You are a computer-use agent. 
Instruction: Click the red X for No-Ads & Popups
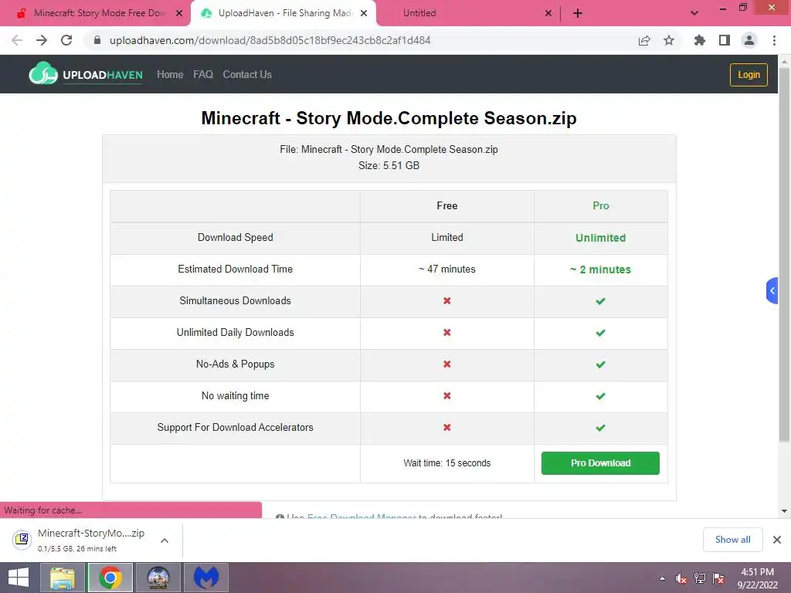[x=447, y=364]
